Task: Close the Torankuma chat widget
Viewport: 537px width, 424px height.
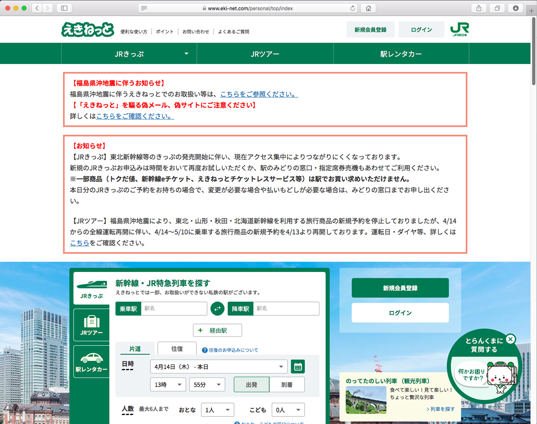Action: point(511,339)
